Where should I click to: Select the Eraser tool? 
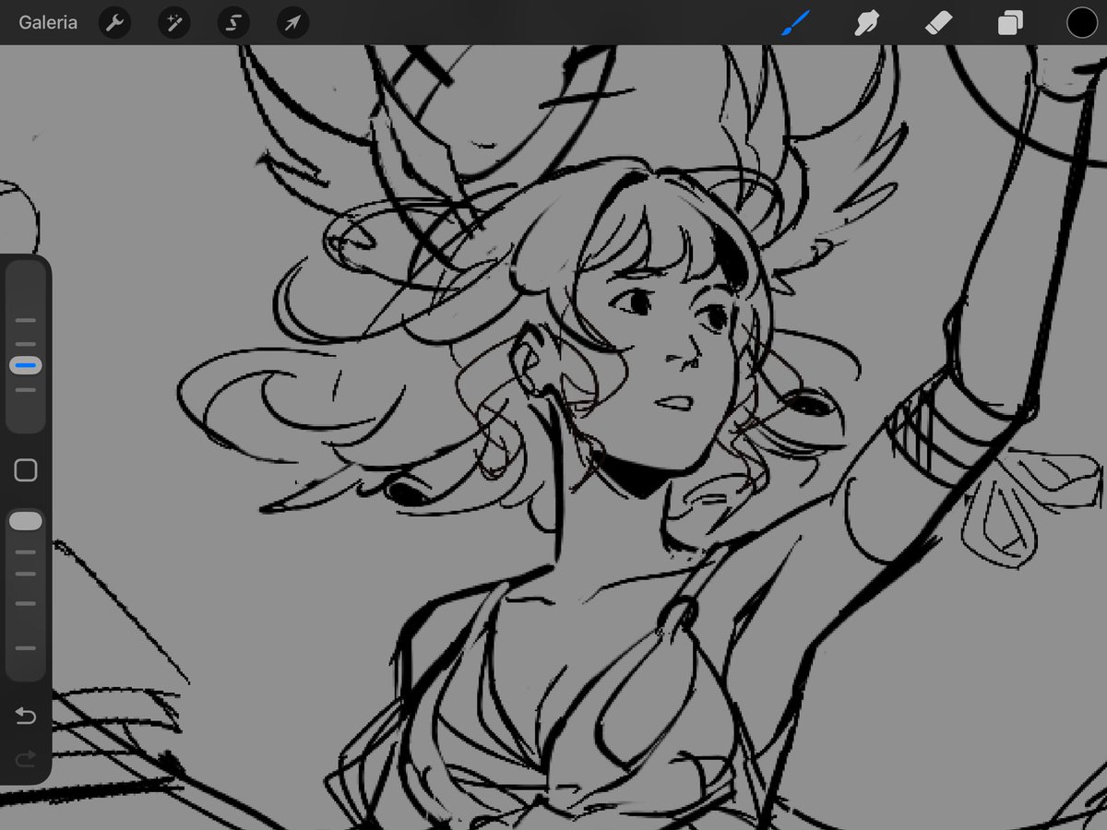point(938,23)
